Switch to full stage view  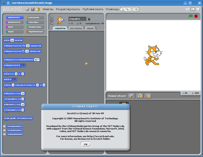[x=193, y=9]
